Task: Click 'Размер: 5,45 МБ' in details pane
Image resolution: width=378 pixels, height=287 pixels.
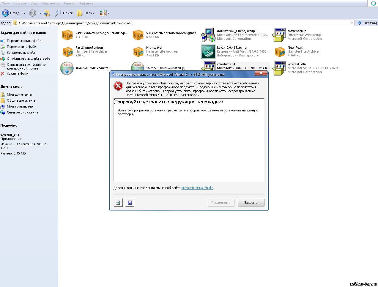Action: (x=13, y=153)
